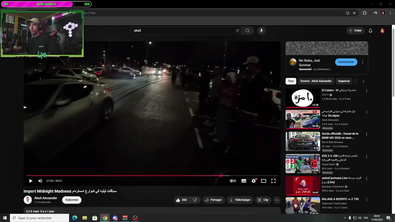Open the GoJapan video thumbnail
This screenshot has height=222, width=395.
coord(303,119)
